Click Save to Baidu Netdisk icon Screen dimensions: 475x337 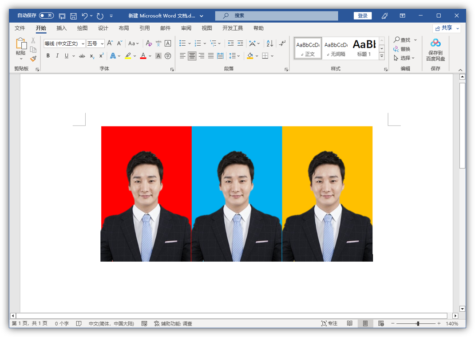435,43
